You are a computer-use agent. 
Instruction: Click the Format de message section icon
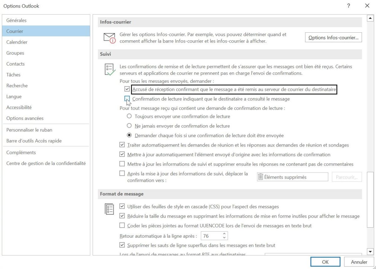[109, 209]
